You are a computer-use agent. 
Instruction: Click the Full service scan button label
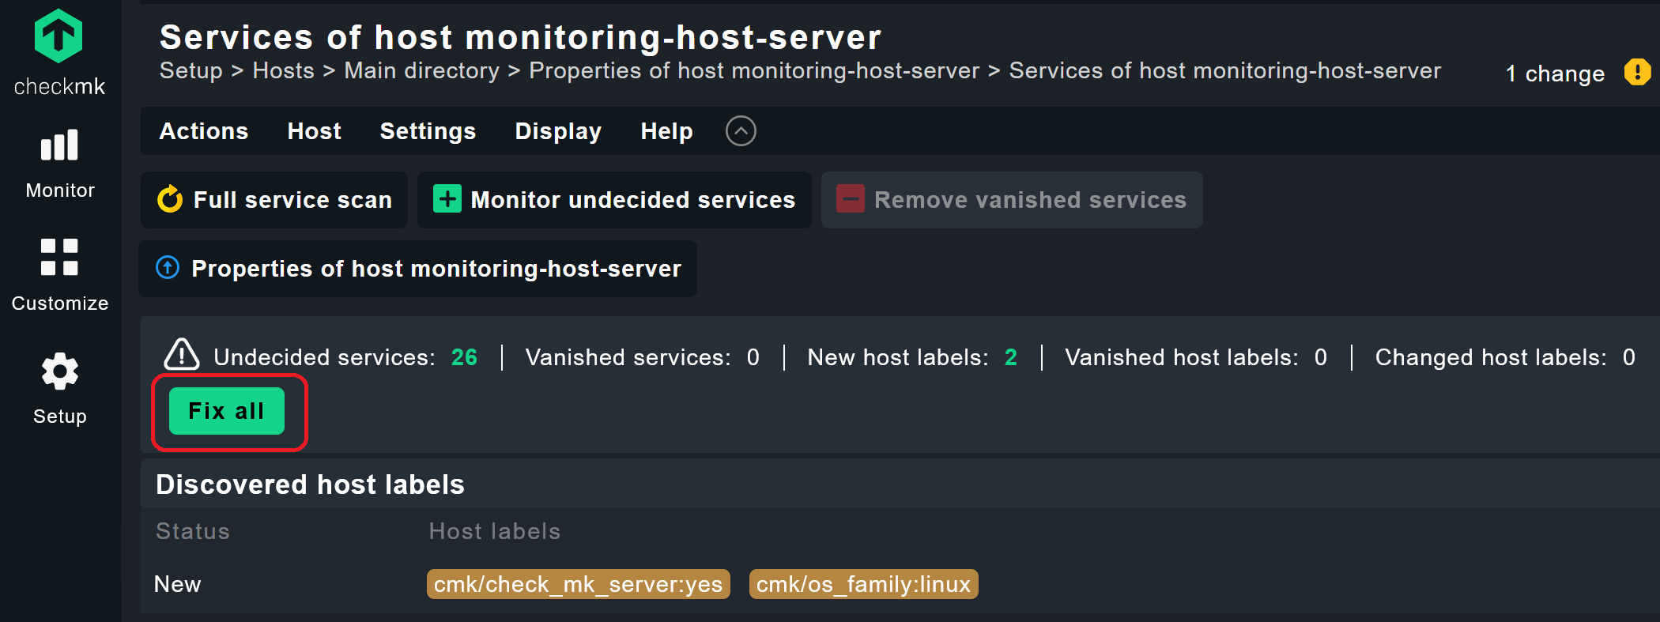292,200
